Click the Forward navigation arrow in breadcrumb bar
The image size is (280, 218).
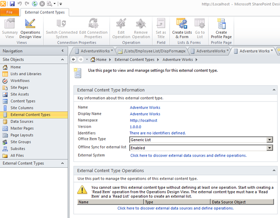point(81,60)
